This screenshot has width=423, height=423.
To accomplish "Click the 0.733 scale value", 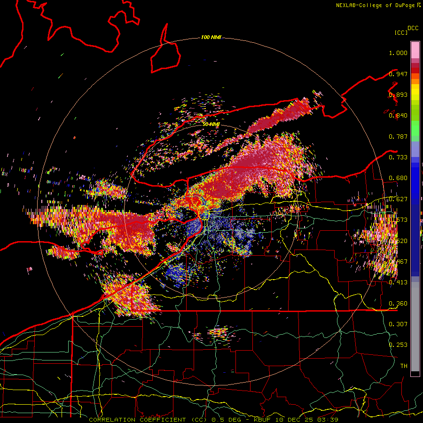I will point(398,157).
